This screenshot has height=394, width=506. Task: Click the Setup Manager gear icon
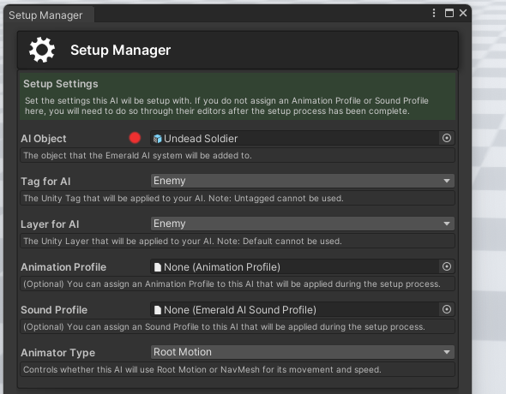[42, 50]
